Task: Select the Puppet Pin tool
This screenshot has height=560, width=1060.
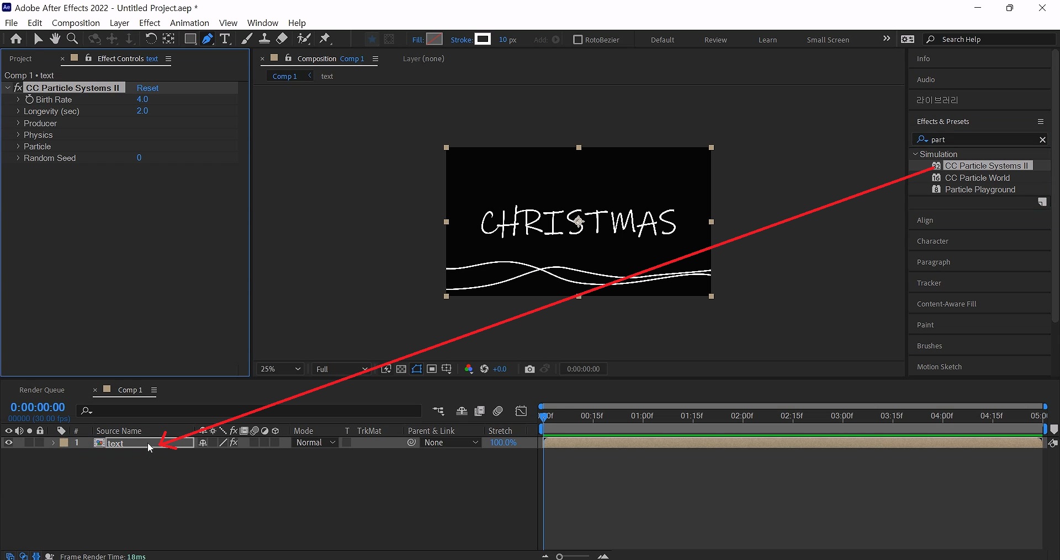Action: 325,39
